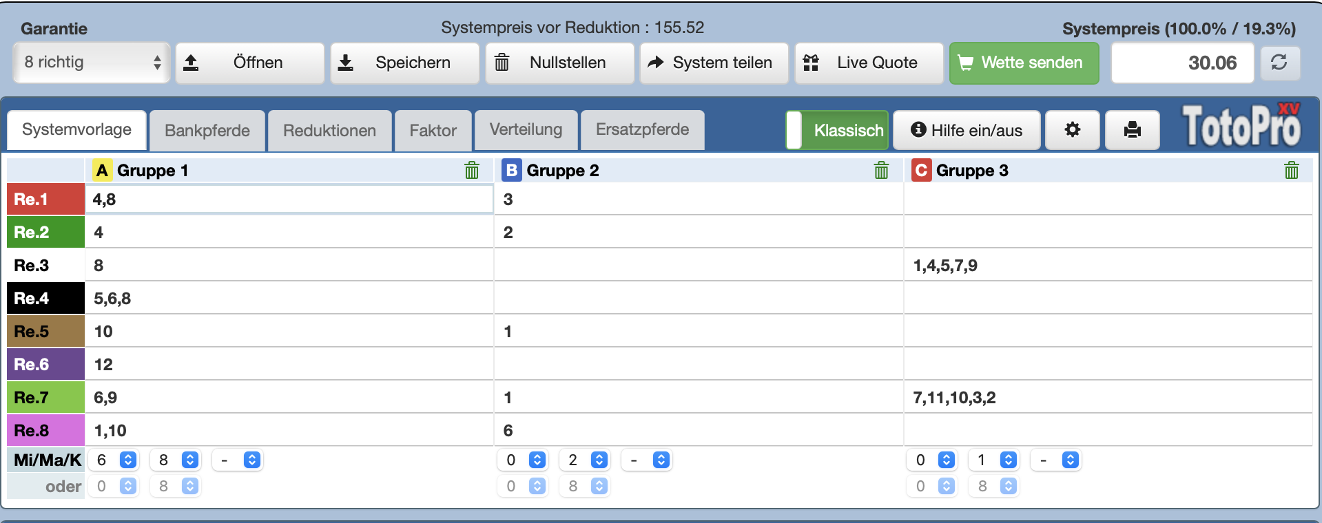Delete Gruppe 2 with its trash icon
Screen dimensions: 1322x523
[881, 170]
